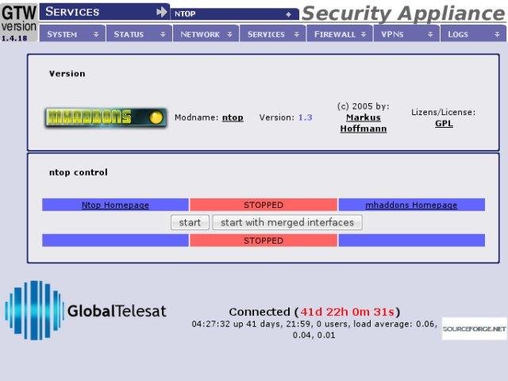Expand the Firewall menu arrow
The height and width of the screenshot is (381, 508).
coord(364,34)
